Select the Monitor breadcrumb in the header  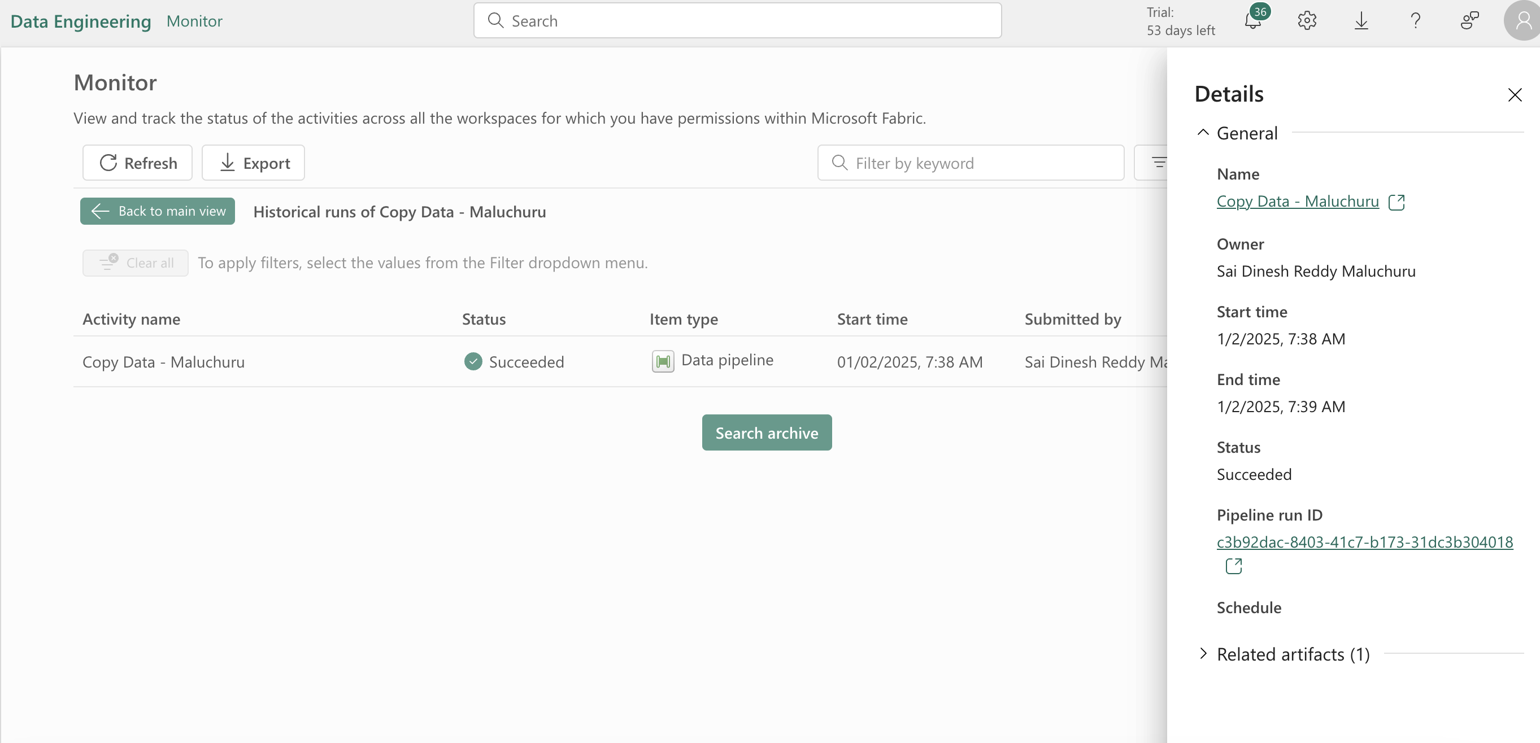click(x=194, y=21)
